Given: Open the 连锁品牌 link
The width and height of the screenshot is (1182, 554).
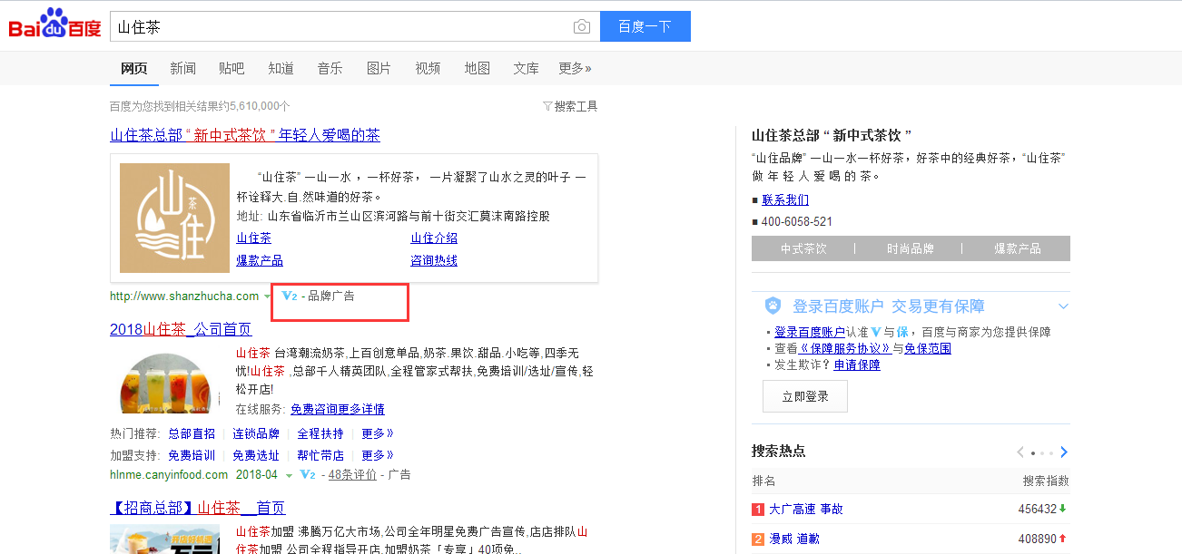Looking at the screenshot, I should [256, 433].
